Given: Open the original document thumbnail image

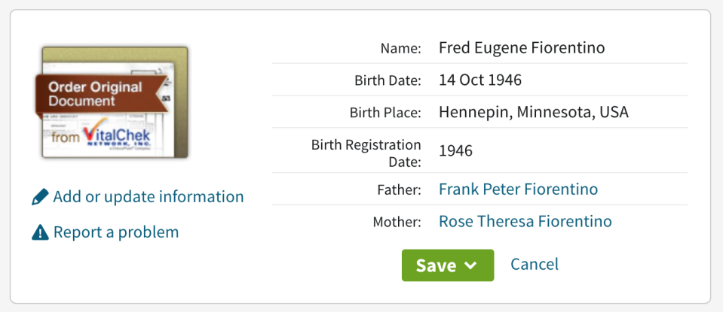Looking at the screenshot, I should pos(115,102).
